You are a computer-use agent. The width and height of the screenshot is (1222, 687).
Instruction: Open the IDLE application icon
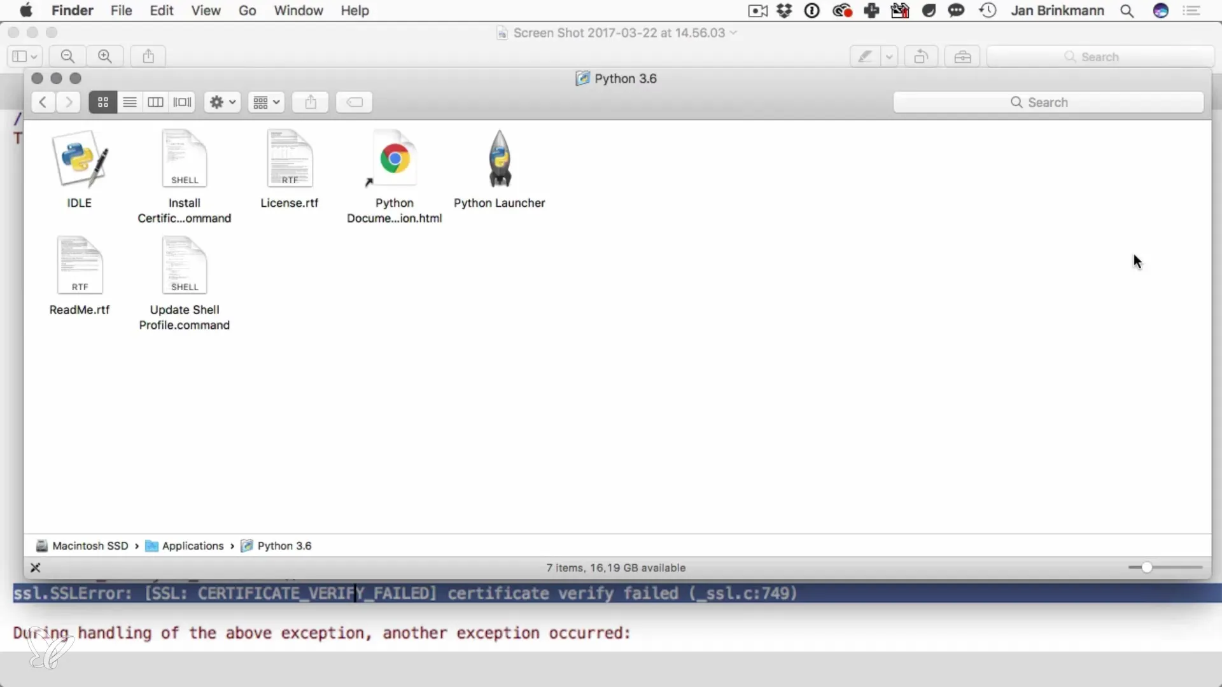click(80, 160)
